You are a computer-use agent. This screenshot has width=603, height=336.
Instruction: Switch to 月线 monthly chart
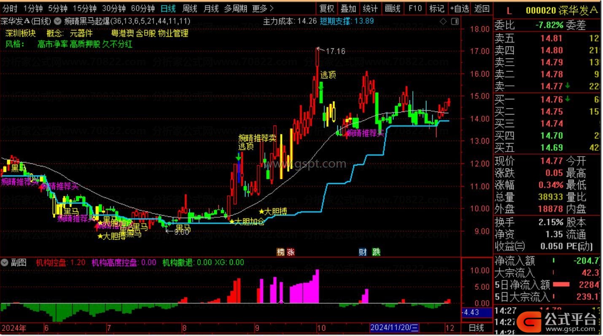click(x=211, y=8)
